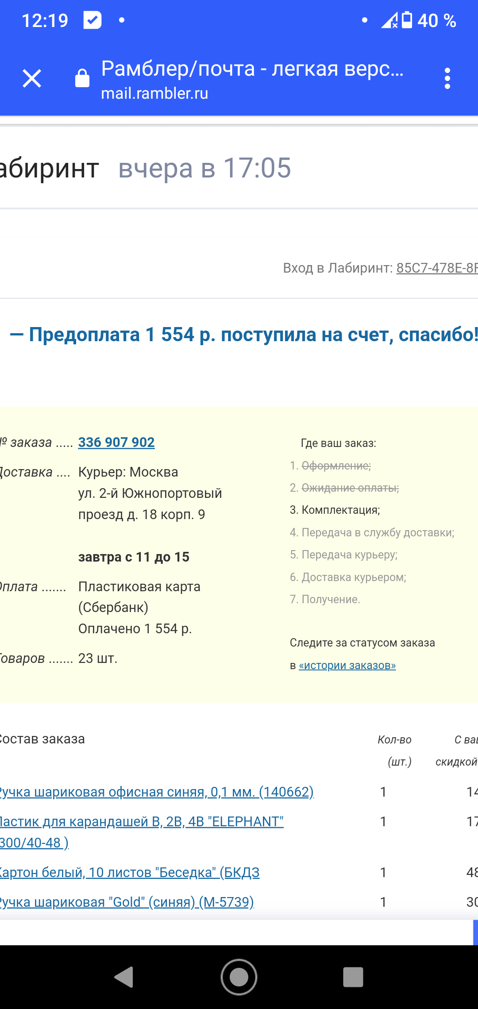The image size is (478, 1009).
Task: Open the «истории заказов» link
Action: coord(347,665)
